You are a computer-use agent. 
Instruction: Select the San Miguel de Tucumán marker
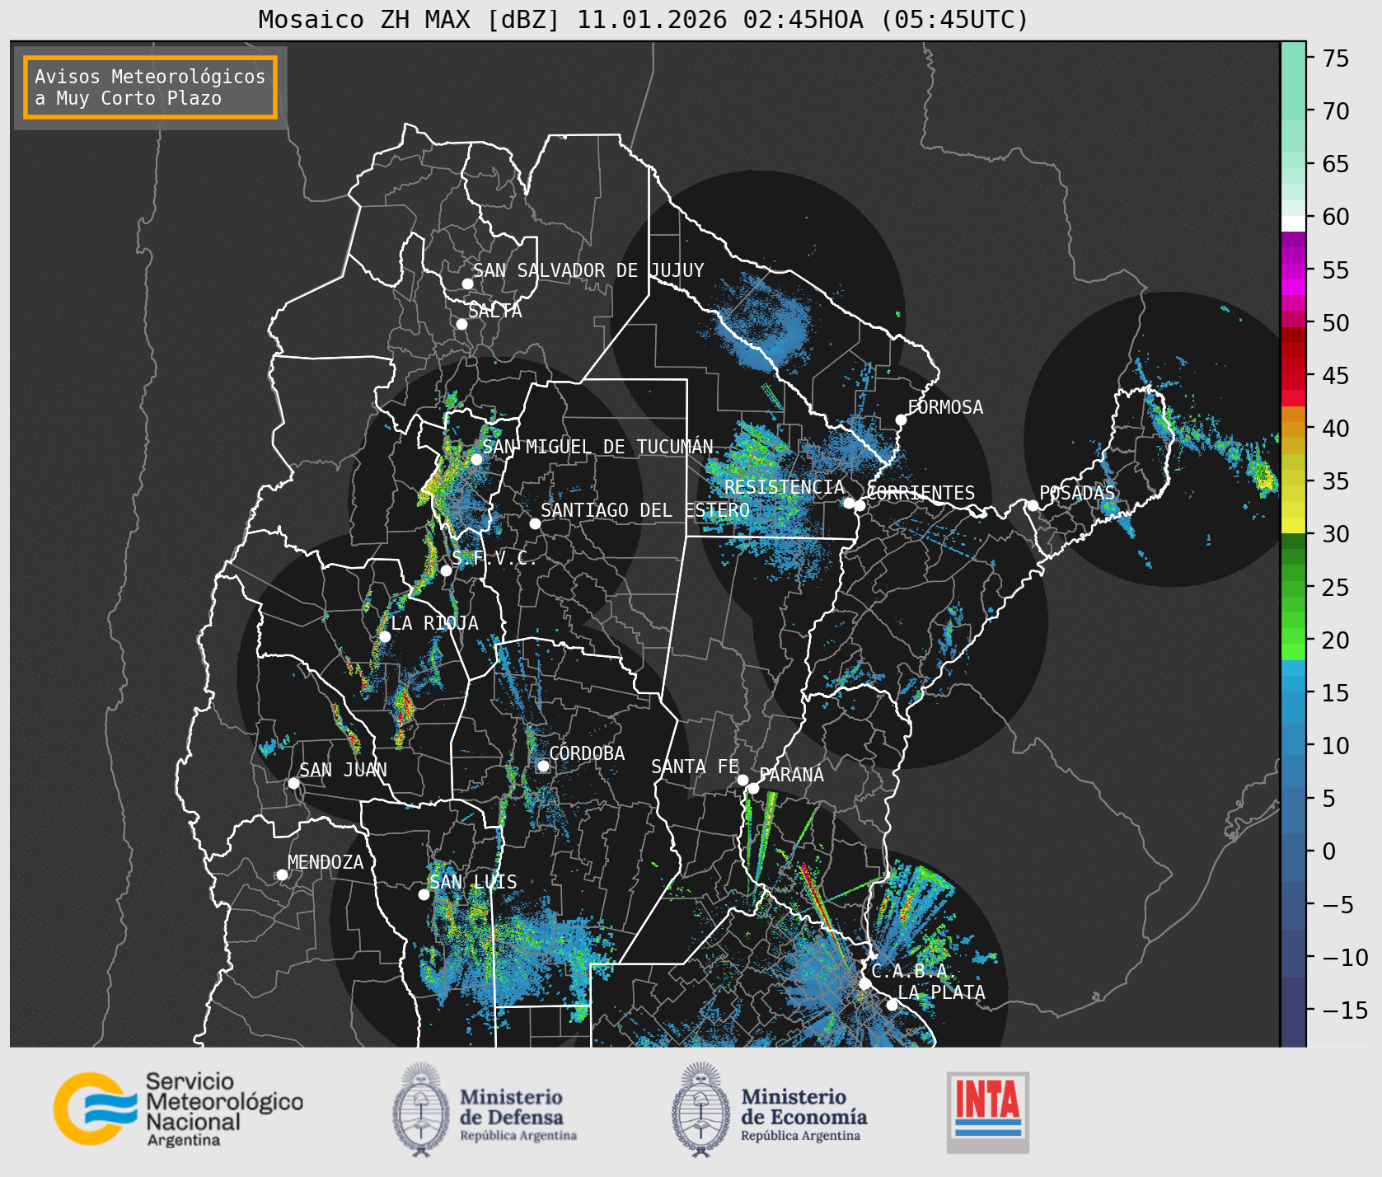pos(476,459)
